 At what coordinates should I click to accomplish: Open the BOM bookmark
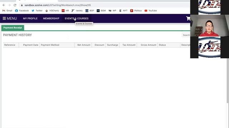point(101,11)
